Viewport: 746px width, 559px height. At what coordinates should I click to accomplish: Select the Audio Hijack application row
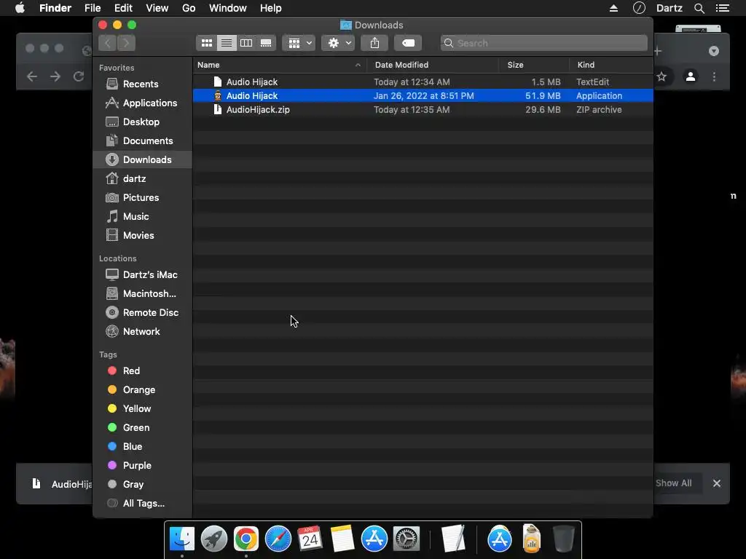[423, 95]
